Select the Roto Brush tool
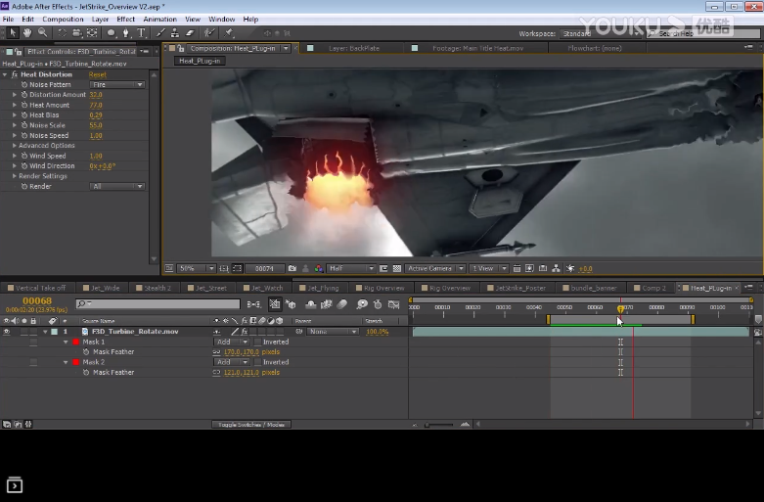The image size is (764, 502). click(x=209, y=32)
